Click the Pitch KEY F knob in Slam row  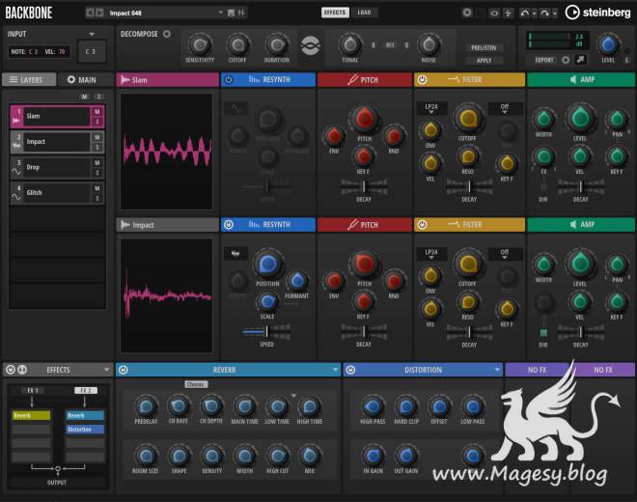click(x=363, y=155)
